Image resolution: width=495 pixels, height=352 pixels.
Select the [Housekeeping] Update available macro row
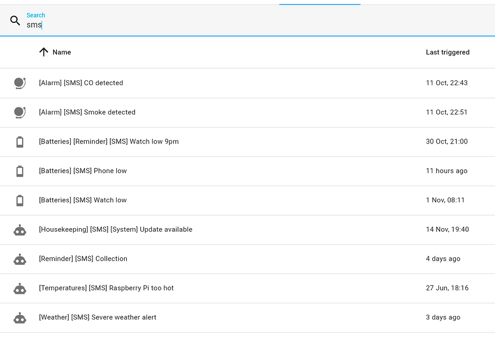pos(115,230)
